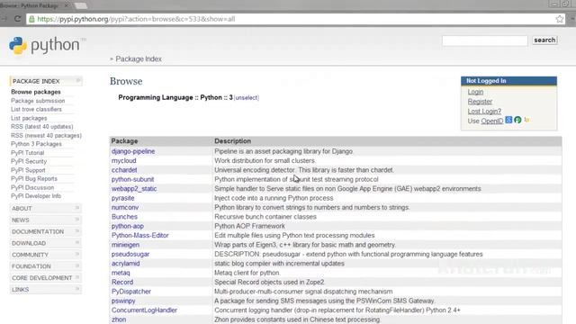Click the Google OpenID icon
This screenshot has width=576, height=324.
(508, 120)
